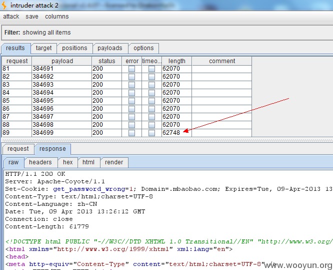
Task: Switch to the target tab
Action: [x=43, y=48]
